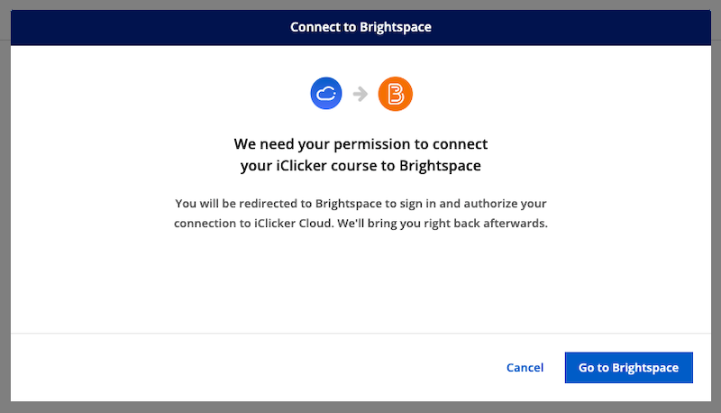Click the "your iClicker course to Brightspace" line
This screenshot has width=721, height=413.
coord(360,165)
